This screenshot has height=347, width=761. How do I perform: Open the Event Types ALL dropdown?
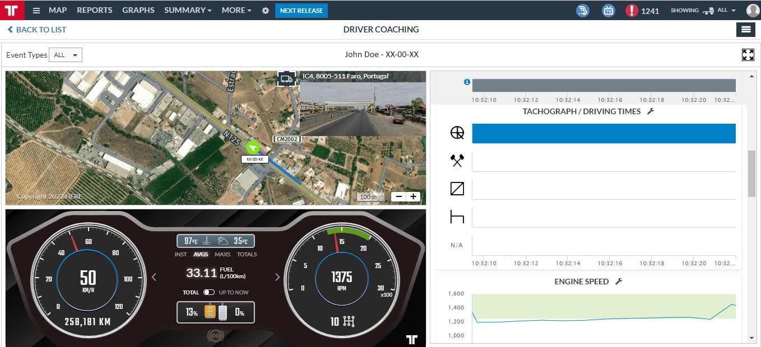(66, 55)
